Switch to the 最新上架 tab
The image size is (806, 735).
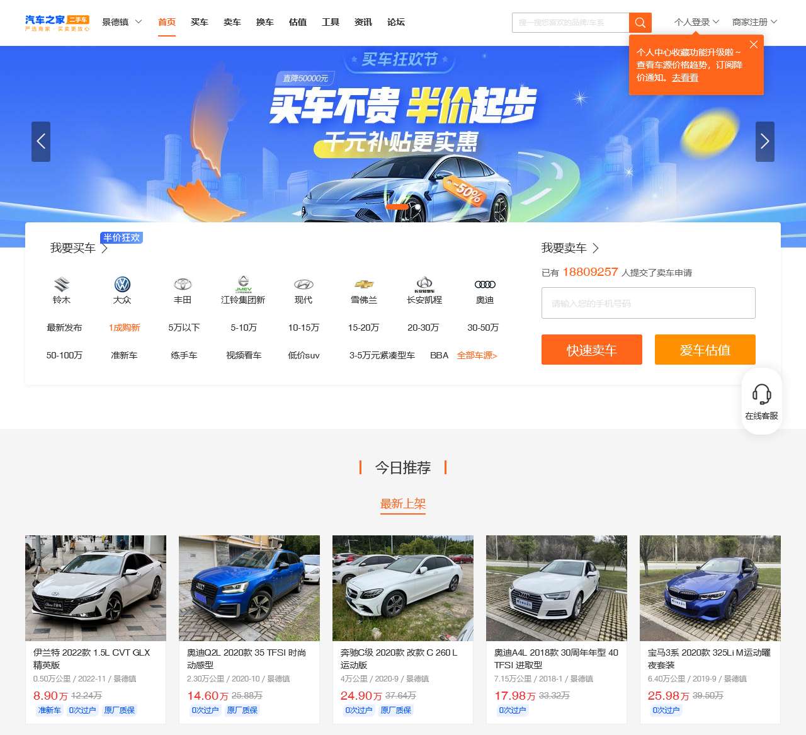pyautogui.click(x=403, y=504)
